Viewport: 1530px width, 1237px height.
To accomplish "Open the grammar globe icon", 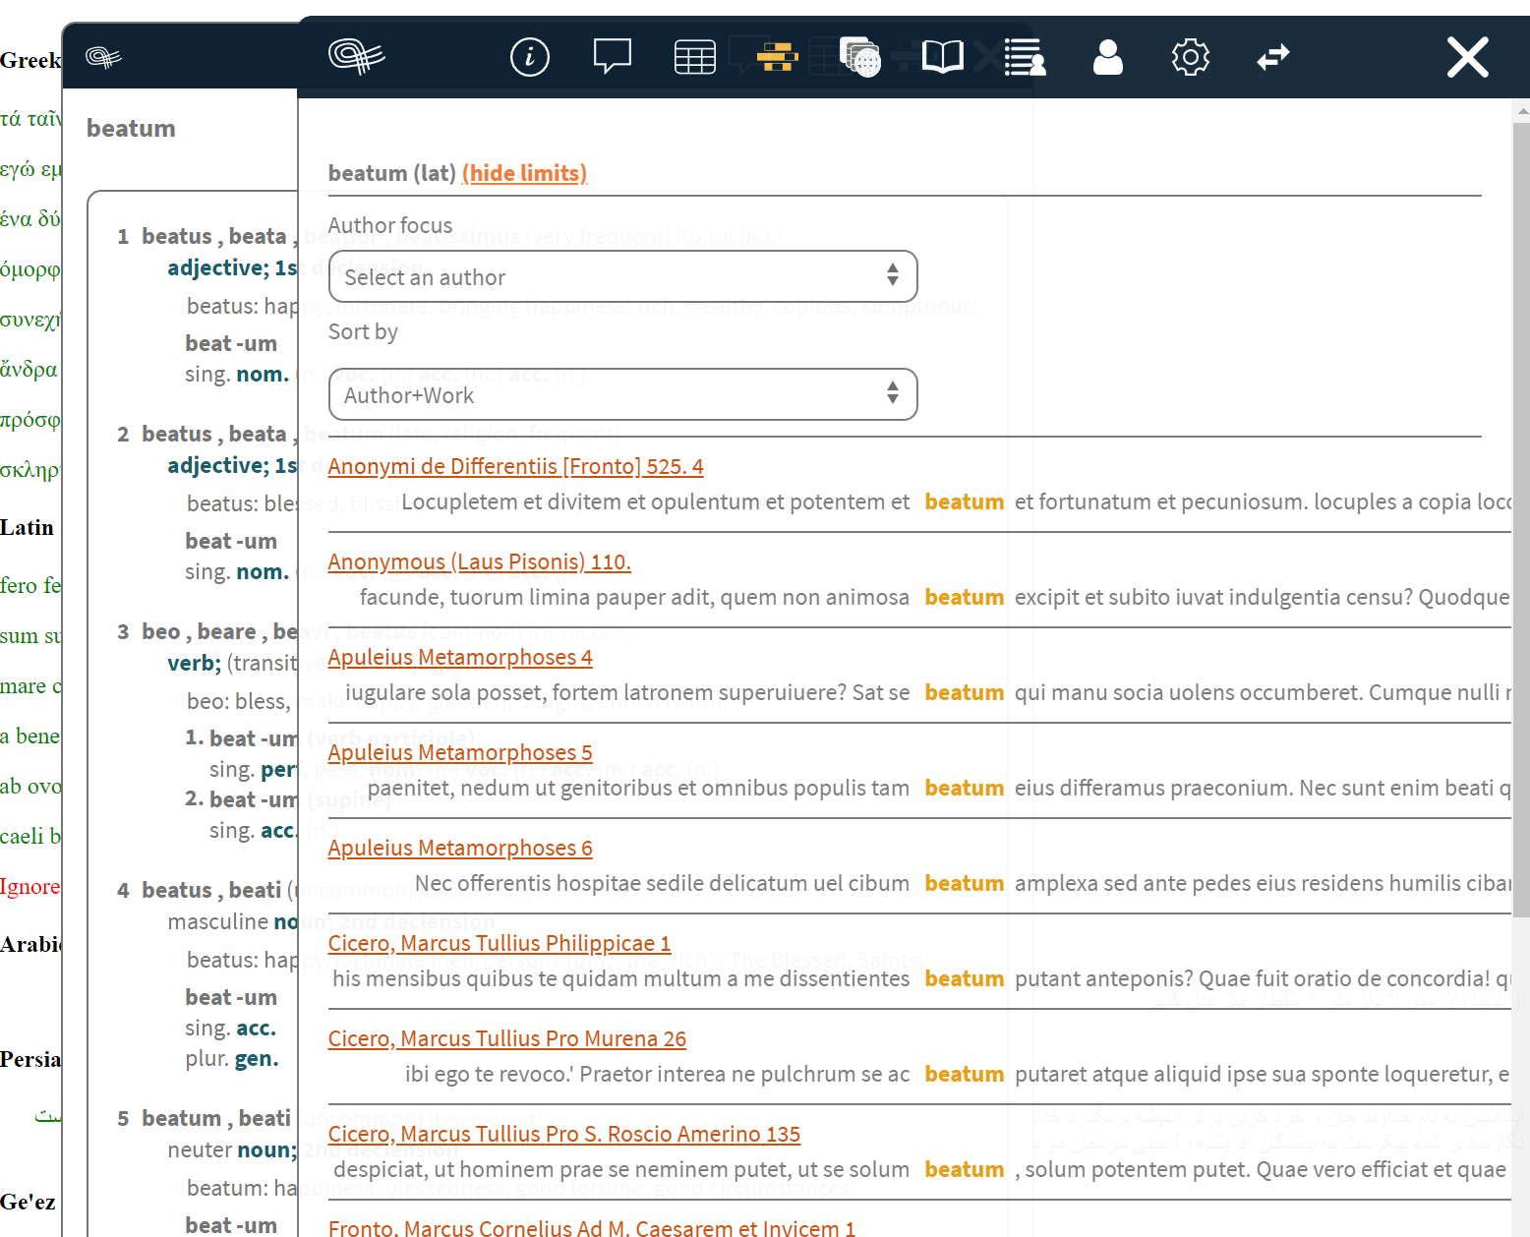I will tap(858, 56).
